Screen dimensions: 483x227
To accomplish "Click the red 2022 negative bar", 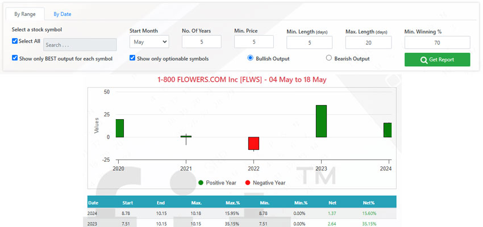I will [x=253, y=144].
